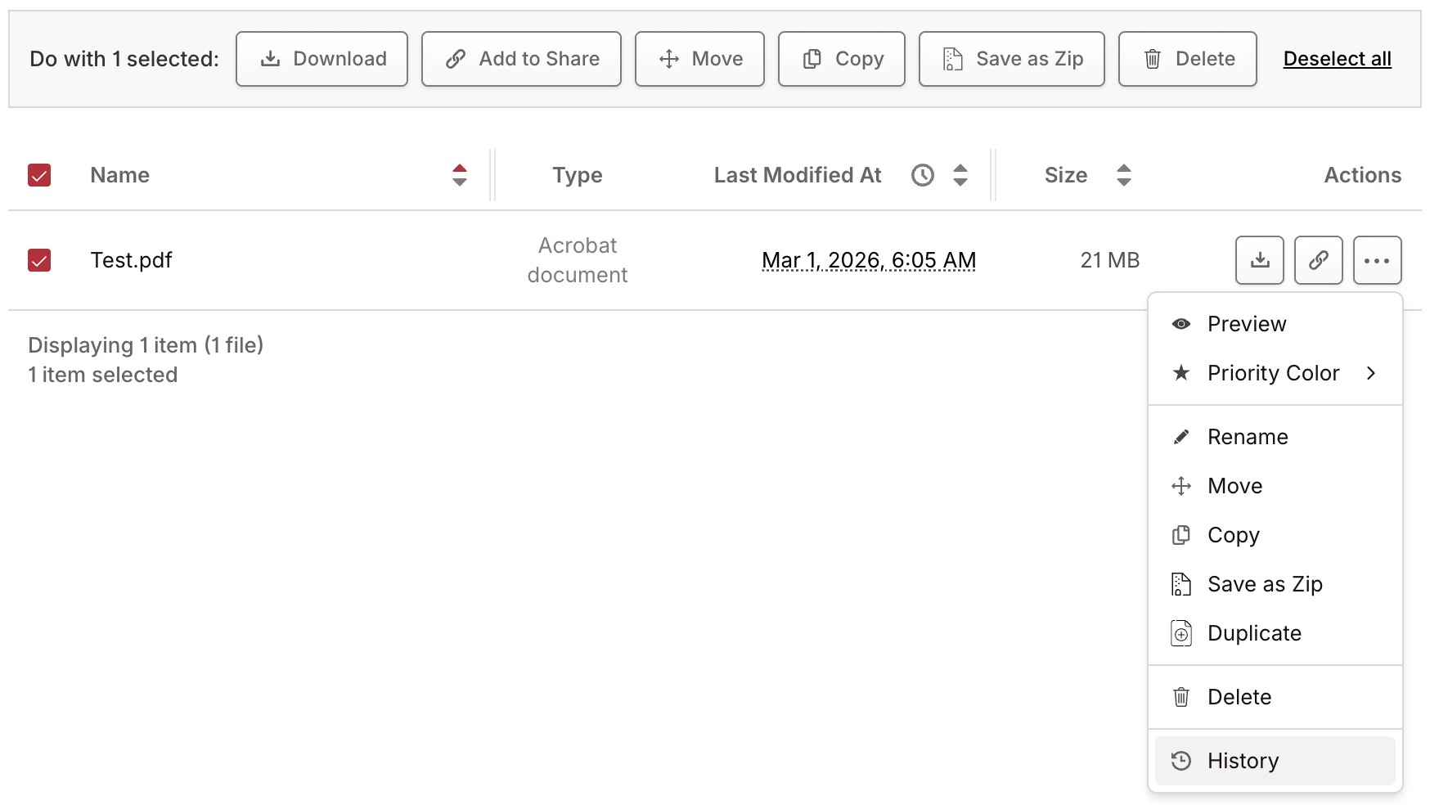Click the copy pages icon in the context menu
This screenshot has width=1430, height=805.
pos(1181,535)
